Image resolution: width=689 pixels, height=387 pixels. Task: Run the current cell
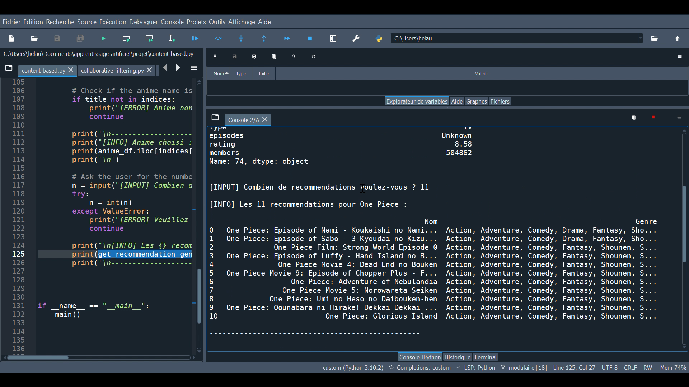[126, 38]
